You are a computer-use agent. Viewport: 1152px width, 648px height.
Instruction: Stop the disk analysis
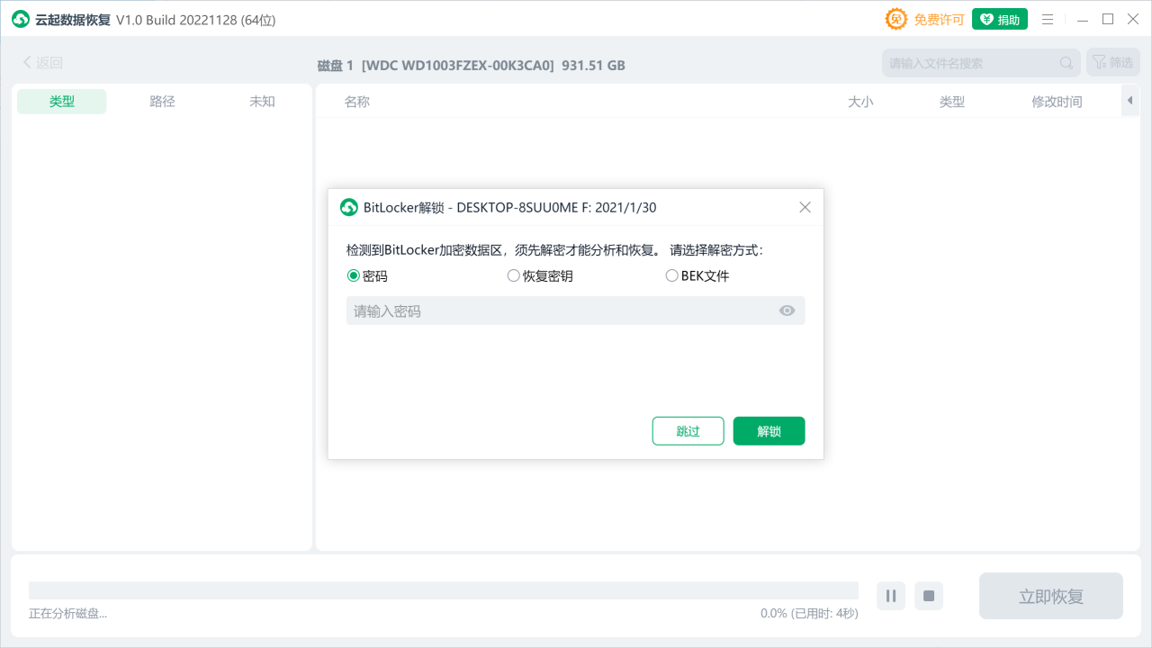928,596
